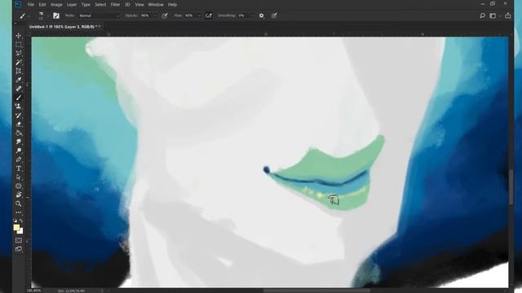Open the workspace switcher dropdown
522x293 pixels.
494,15
